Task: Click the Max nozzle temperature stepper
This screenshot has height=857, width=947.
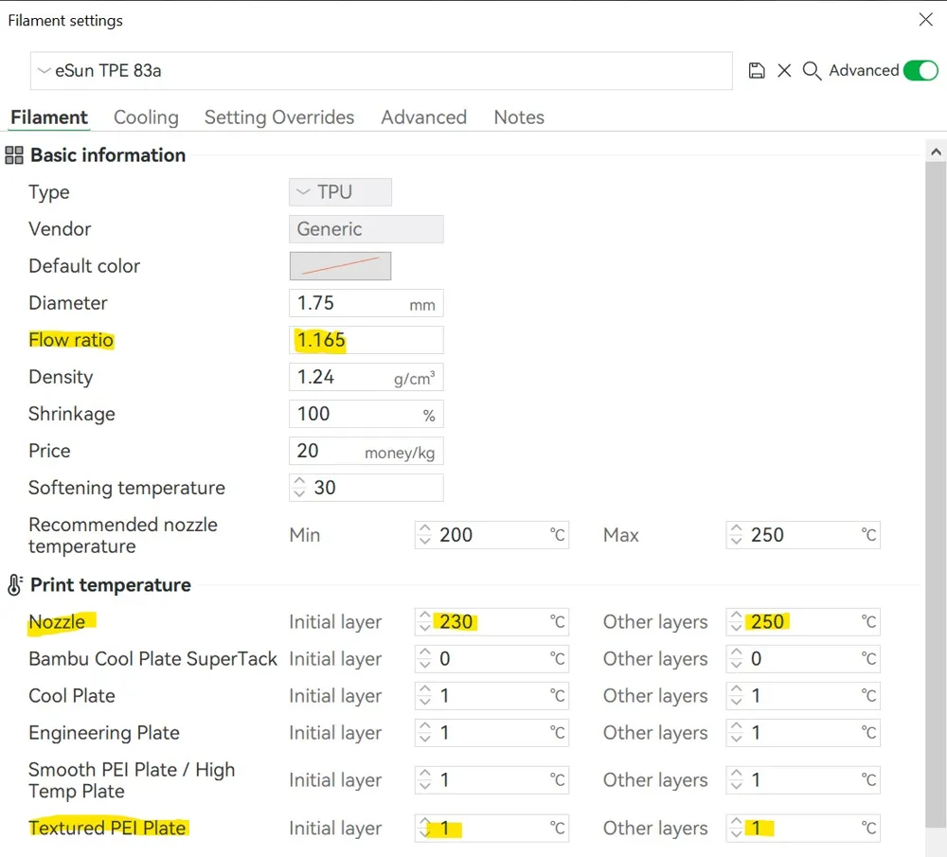Action: (x=736, y=534)
